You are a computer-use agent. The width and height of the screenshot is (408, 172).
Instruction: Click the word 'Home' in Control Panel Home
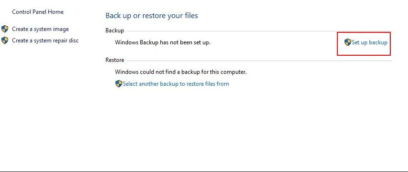[x=56, y=12]
